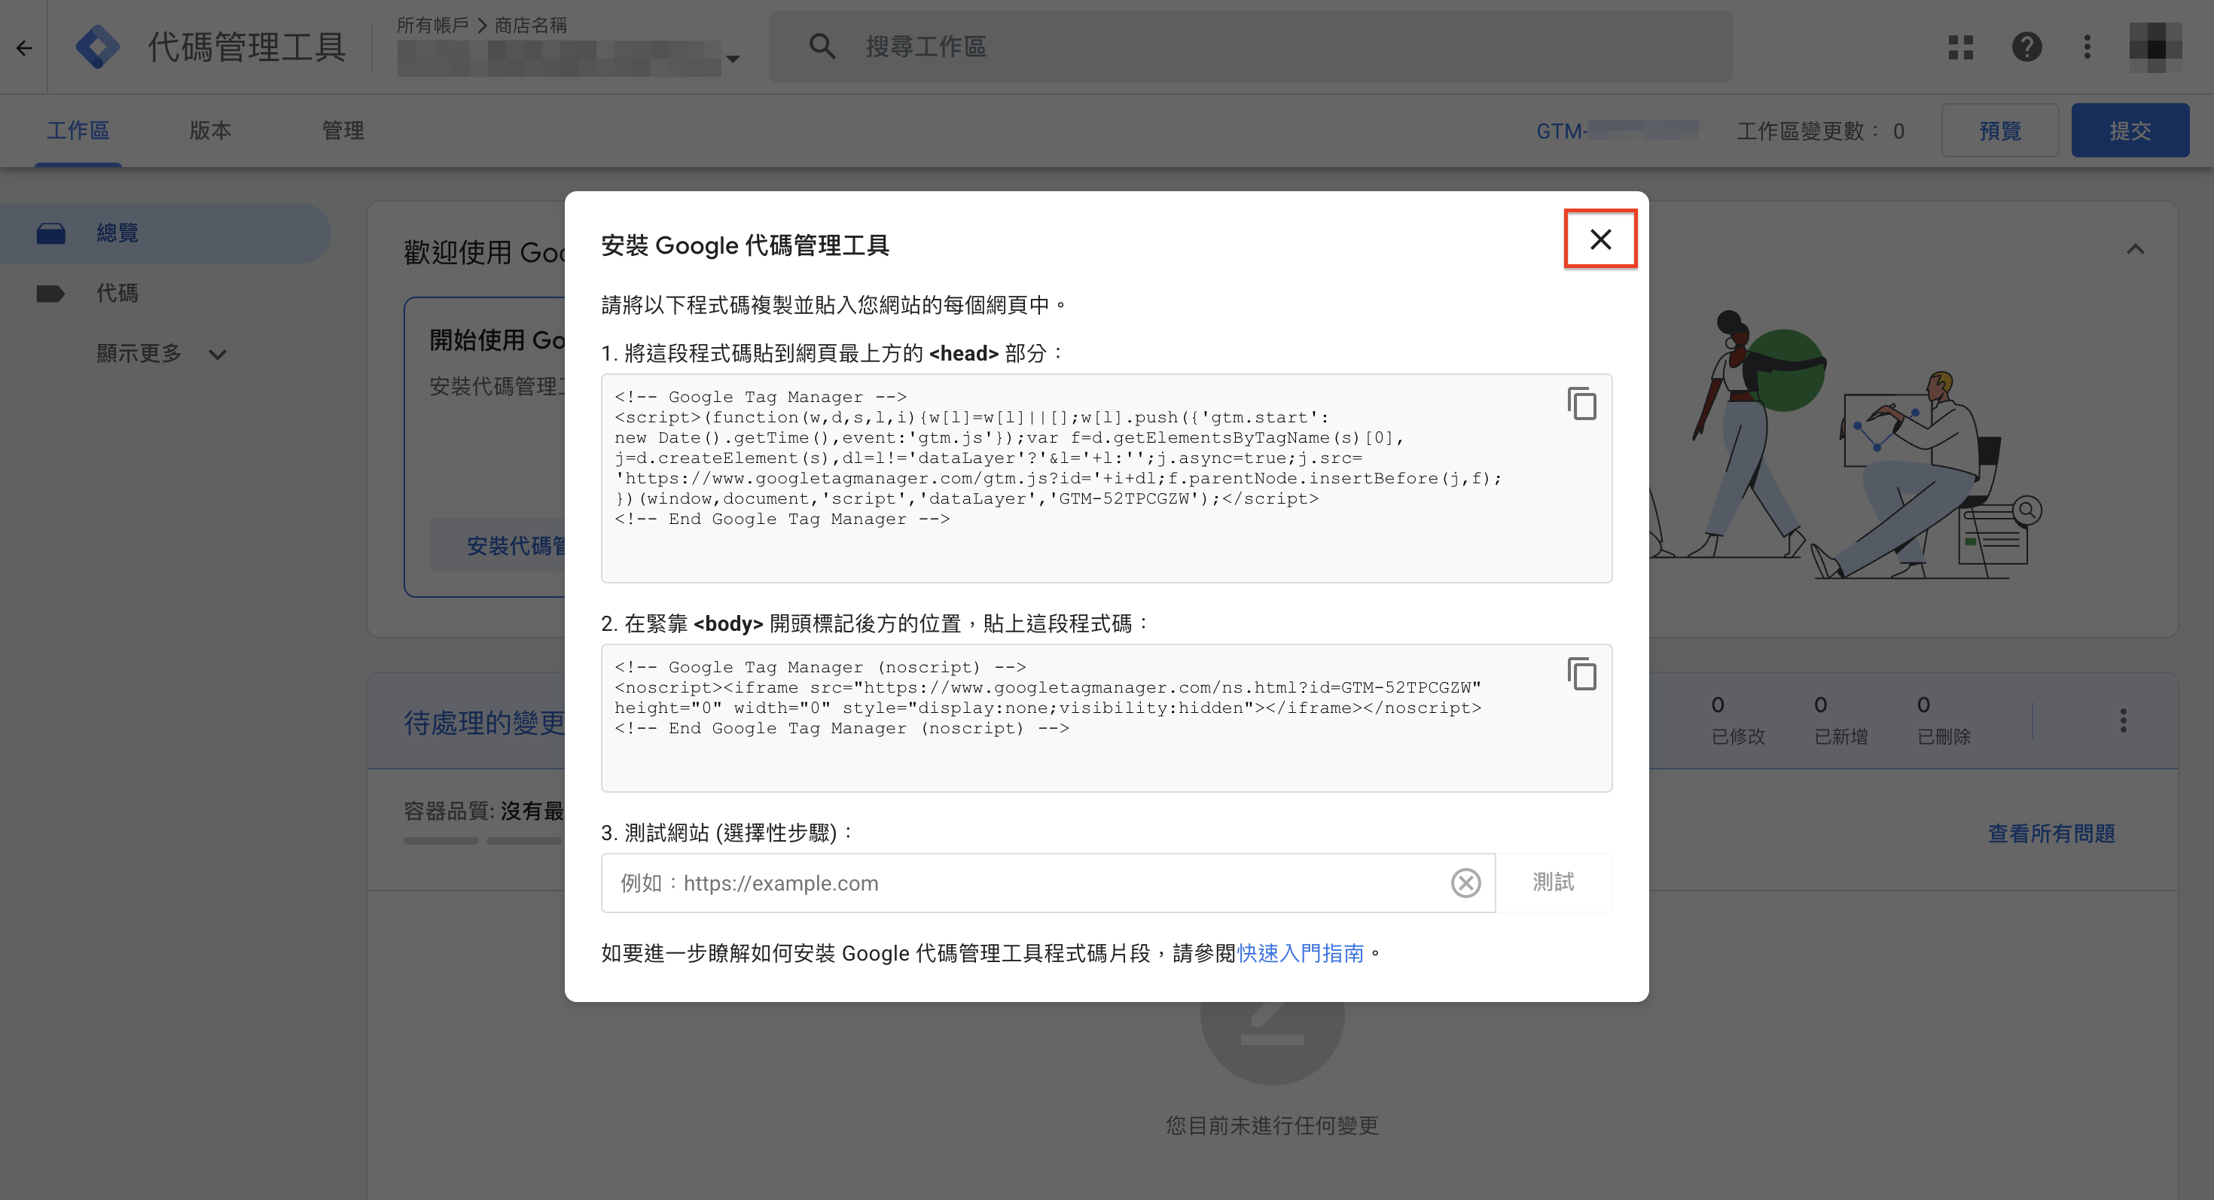
Task: Click the body noscript code text box
Action: [x=1106, y=718]
